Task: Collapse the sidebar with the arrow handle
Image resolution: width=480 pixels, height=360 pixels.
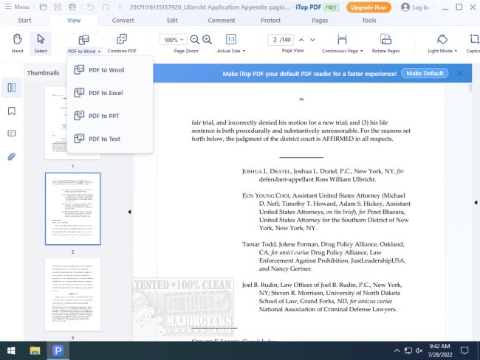Action: tap(130, 212)
